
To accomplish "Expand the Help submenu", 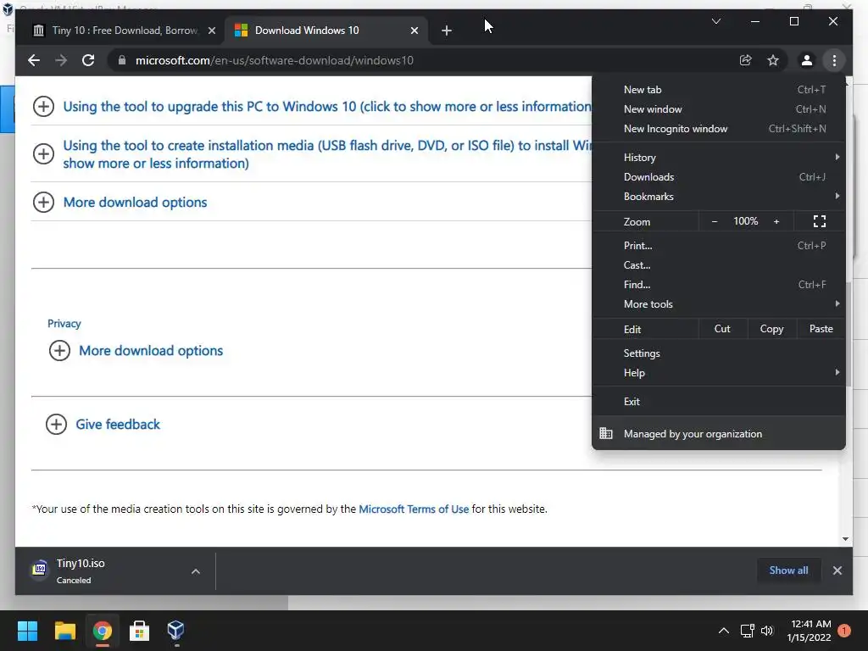I will click(719, 373).
